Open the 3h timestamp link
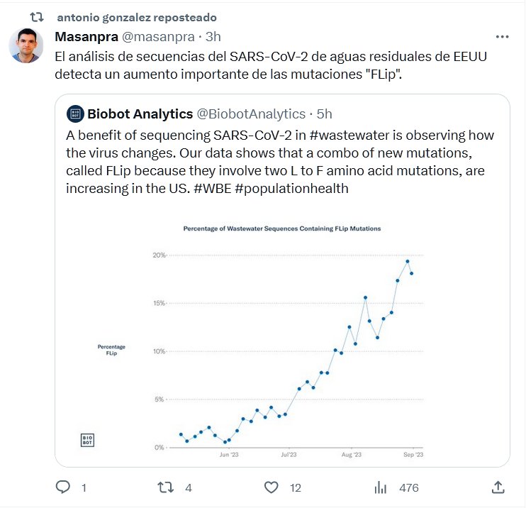 [x=213, y=36]
